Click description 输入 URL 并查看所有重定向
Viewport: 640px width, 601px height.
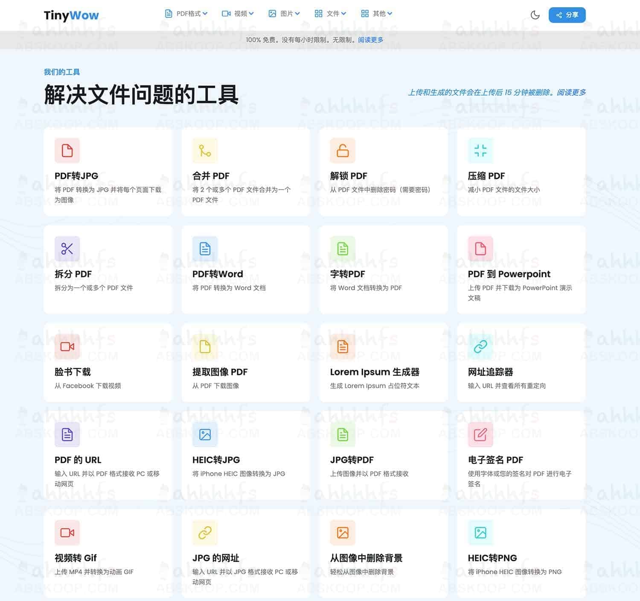tap(507, 386)
